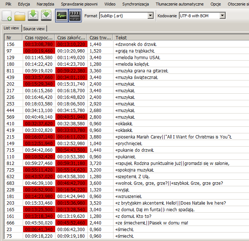Image resolution: width=249 pixels, height=241 pixels.
Task: Click row number 23
Action: coord(9,230)
